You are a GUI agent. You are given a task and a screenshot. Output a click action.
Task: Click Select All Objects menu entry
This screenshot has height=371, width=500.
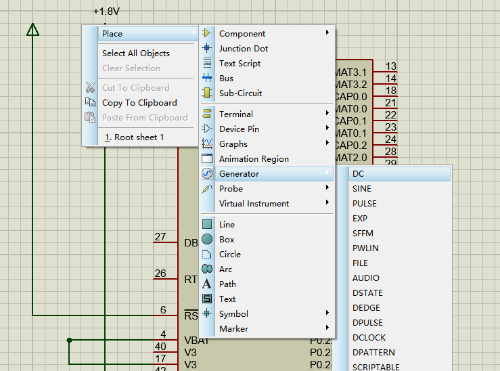pyautogui.click(x=135, y=53)
